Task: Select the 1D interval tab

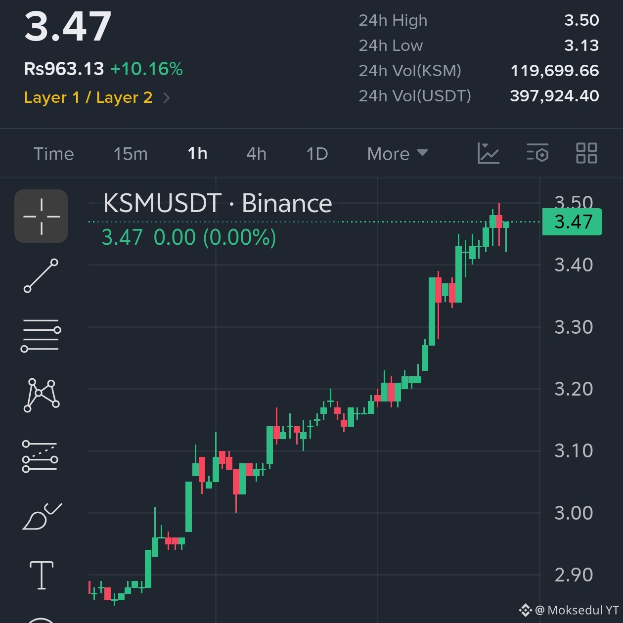Action: point(317,154)
